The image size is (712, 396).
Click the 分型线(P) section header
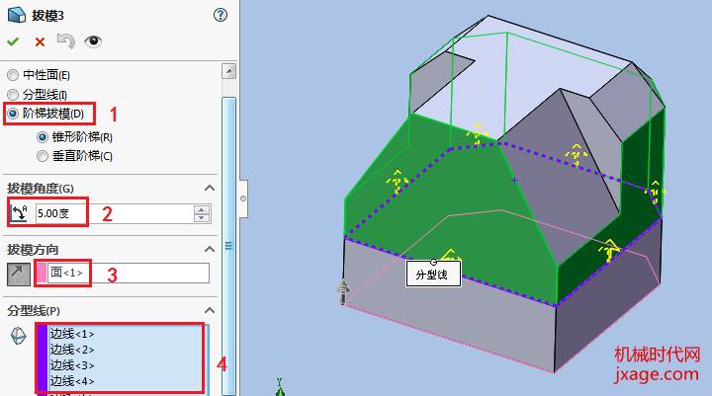coord(34,311)
